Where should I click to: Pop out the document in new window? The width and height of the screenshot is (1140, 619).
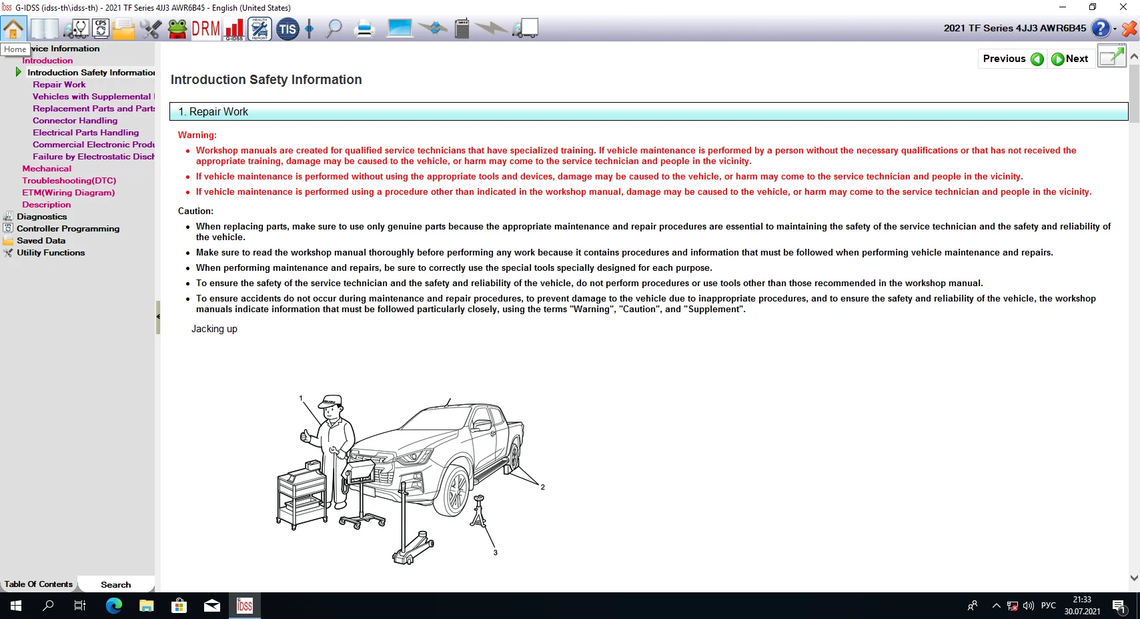click(x=1111, y=57)
